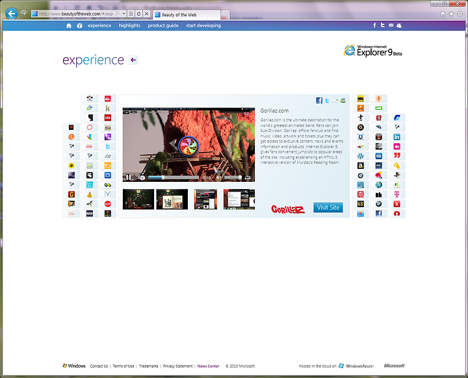Viewport: 468px width, 378px height.
Task: Open the open-book thumbnail
Action: tap(172, 199)
